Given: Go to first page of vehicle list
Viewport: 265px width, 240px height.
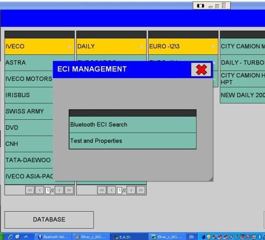Looking at the screenshot, I should [x=102, y=190].
